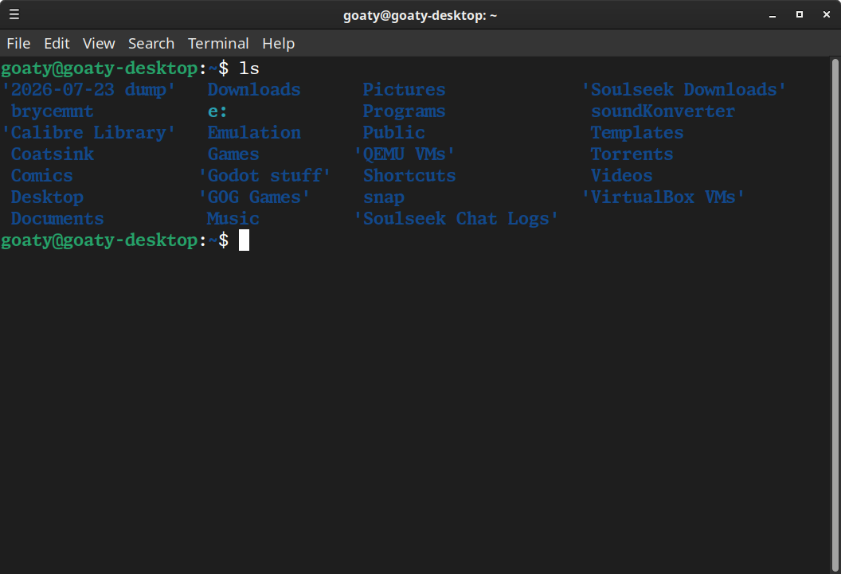
Task: Click the 'QEMU VMs' directory name
Action: coord(405,154)
